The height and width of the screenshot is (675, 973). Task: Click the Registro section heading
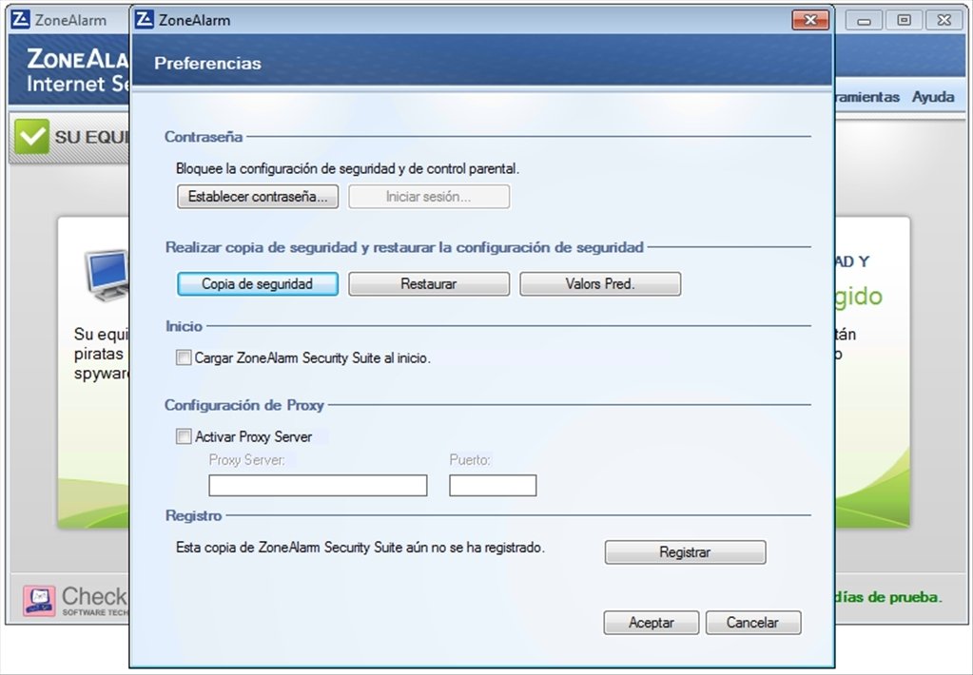pyautogui.click(x=194, y=515)
